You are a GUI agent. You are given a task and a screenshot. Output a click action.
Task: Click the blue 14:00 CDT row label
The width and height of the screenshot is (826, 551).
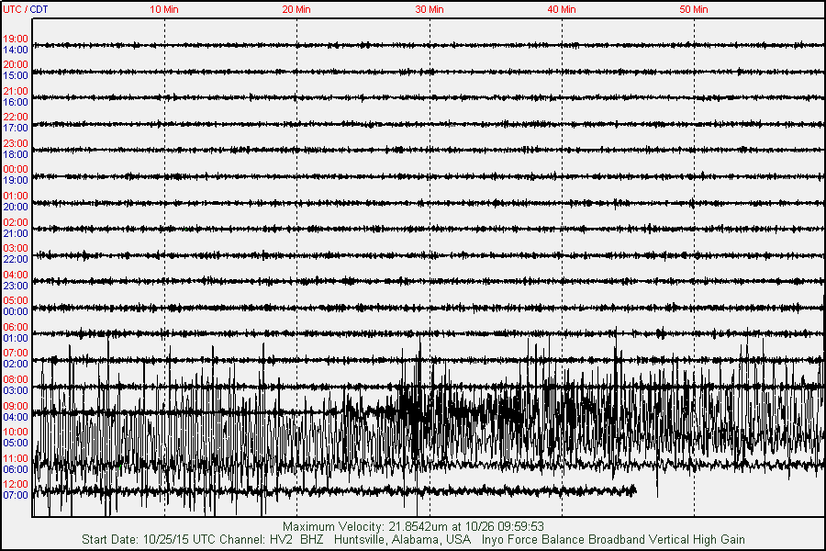[x=16, y=51]
